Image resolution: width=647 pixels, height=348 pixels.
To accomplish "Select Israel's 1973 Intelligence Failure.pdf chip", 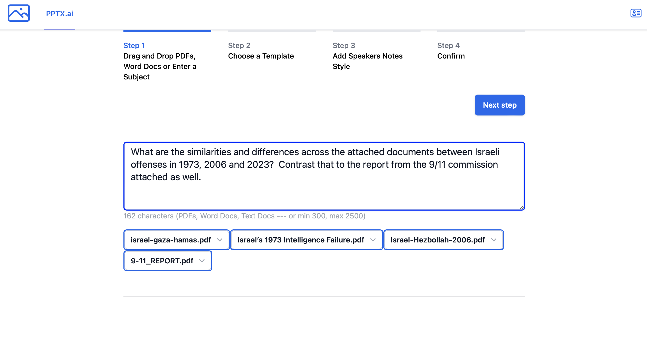I will click(x=300, y=240).
